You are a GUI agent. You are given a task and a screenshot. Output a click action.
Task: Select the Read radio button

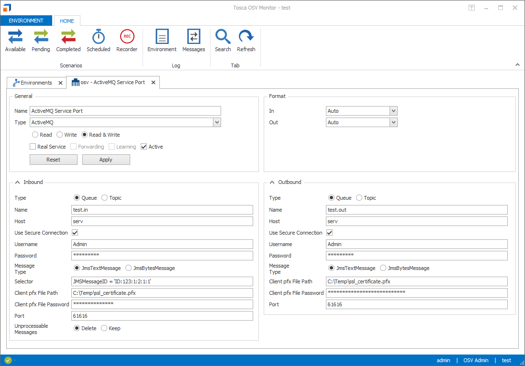coord(35,135)
